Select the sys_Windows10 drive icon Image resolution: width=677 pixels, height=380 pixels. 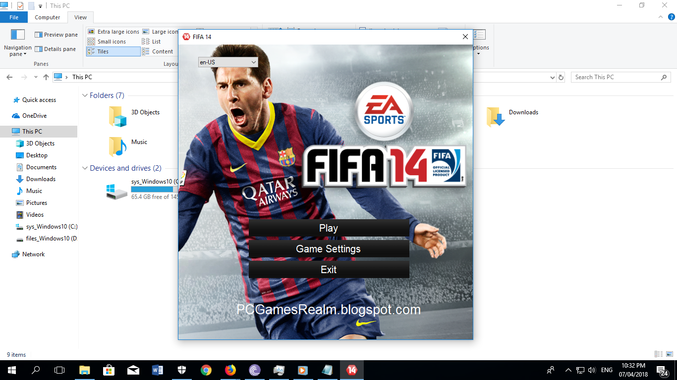pyautogui.click(x=117, y=191)
